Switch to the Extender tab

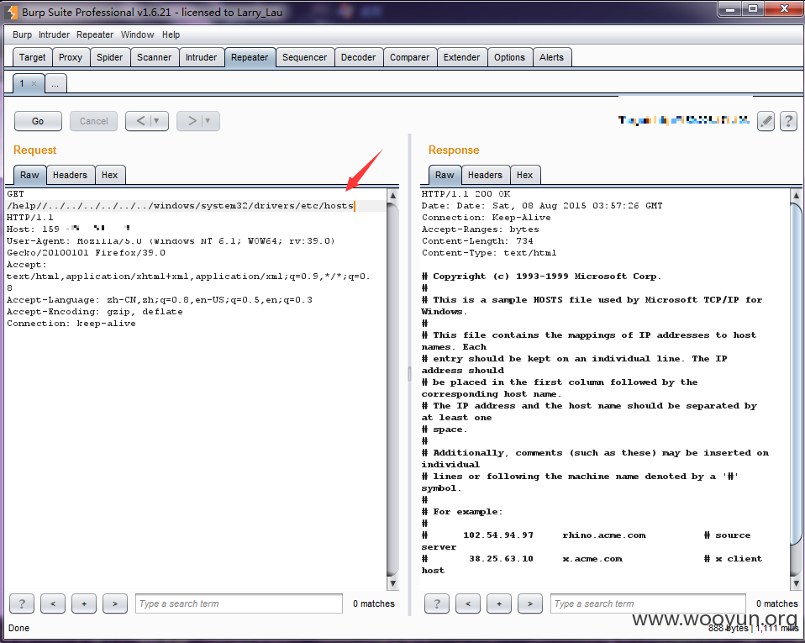461,57
